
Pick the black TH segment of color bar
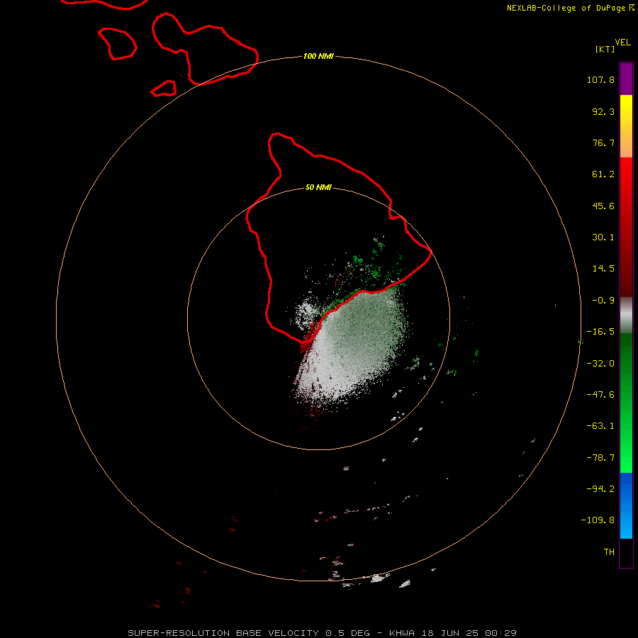(626, 553)
